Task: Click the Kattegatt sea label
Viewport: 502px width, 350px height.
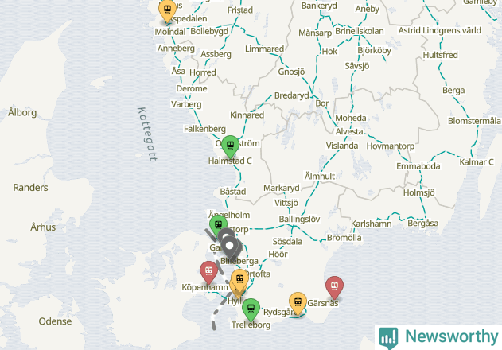Action: click(x=147, y=134)
